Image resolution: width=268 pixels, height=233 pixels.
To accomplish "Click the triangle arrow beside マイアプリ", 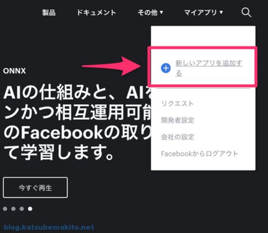I will click(221, 12).
